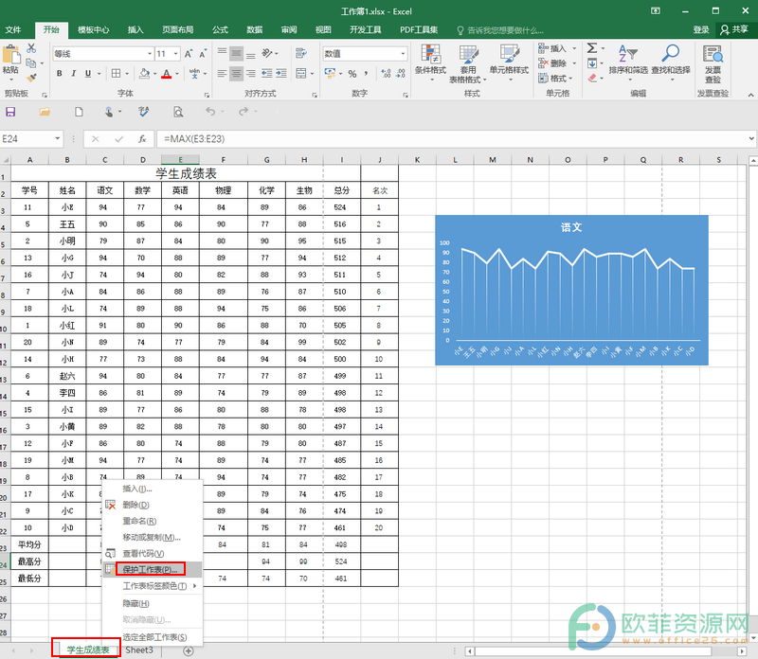758x659 pixels.
Task: Open Format as Table gallery
Action: 467,63
